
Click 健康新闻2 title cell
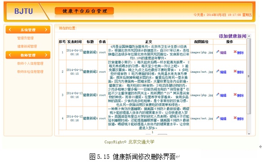click(x=90, y=72)
